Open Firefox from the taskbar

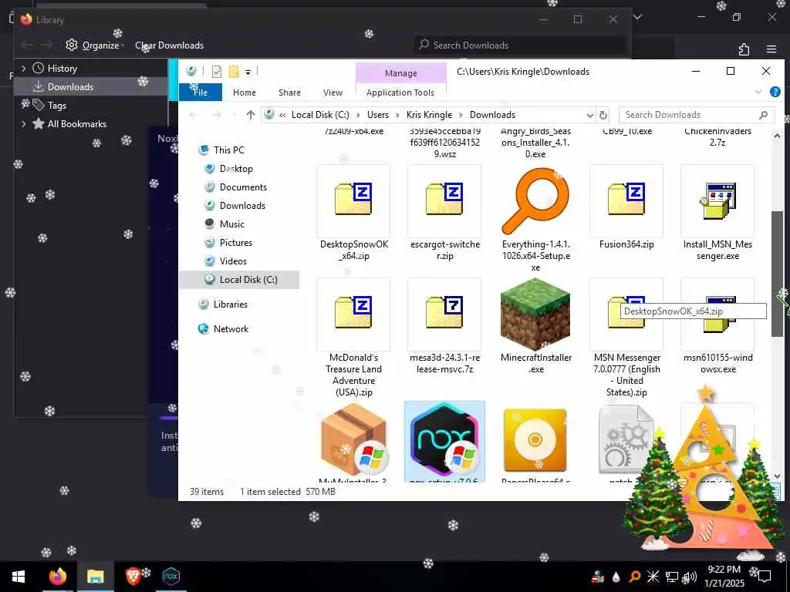(57, 577)
